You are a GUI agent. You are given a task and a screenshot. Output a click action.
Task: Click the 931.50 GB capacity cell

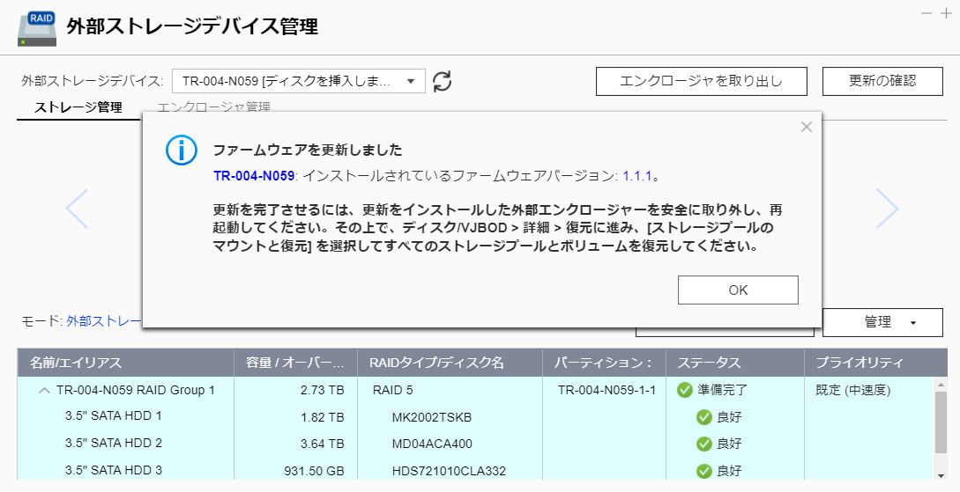(x=314, y=471)
